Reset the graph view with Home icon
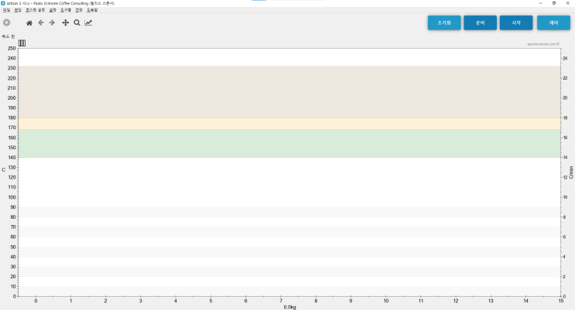This screenshot has width=575, height=310. [29, 22]
